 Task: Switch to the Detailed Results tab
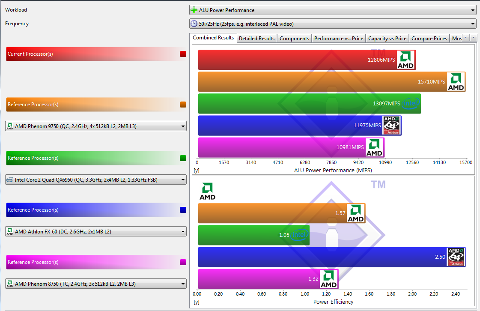pos(256,39)
